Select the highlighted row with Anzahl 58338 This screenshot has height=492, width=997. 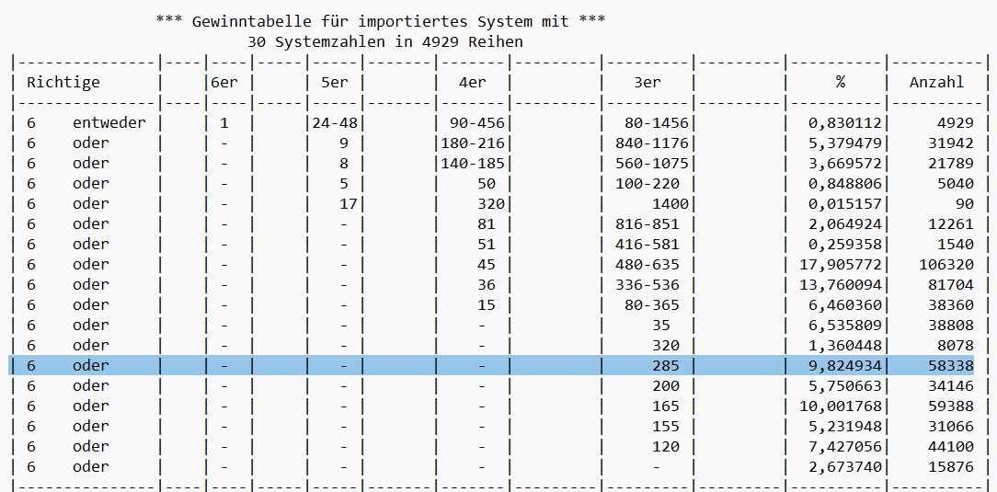(x=491, y=365)
